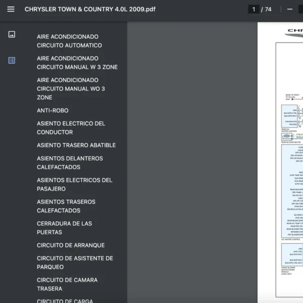Open ASIENTOS DELANTEROS CALEFACTADOS bookmark
This screenshot has width=303, height=303.
coord(70,163)
